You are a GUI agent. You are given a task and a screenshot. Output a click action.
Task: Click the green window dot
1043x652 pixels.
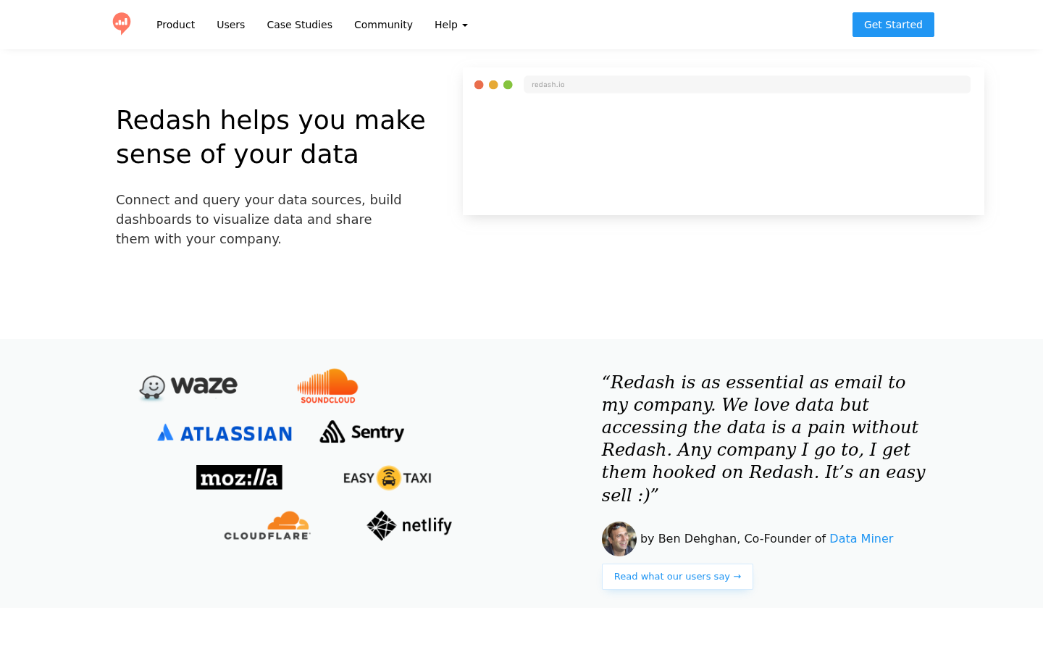pyautogui.click(x=508, y=85)
